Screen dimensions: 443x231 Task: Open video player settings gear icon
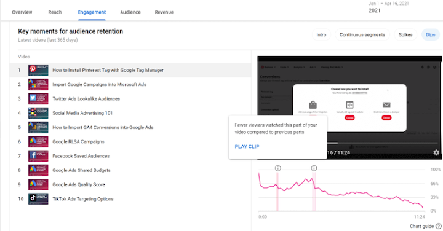coord(436,152)
